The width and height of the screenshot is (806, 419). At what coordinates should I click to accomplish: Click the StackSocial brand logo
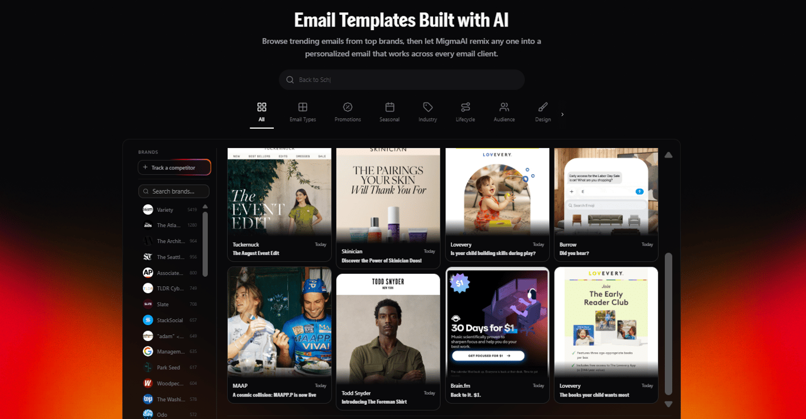[148, 320]
